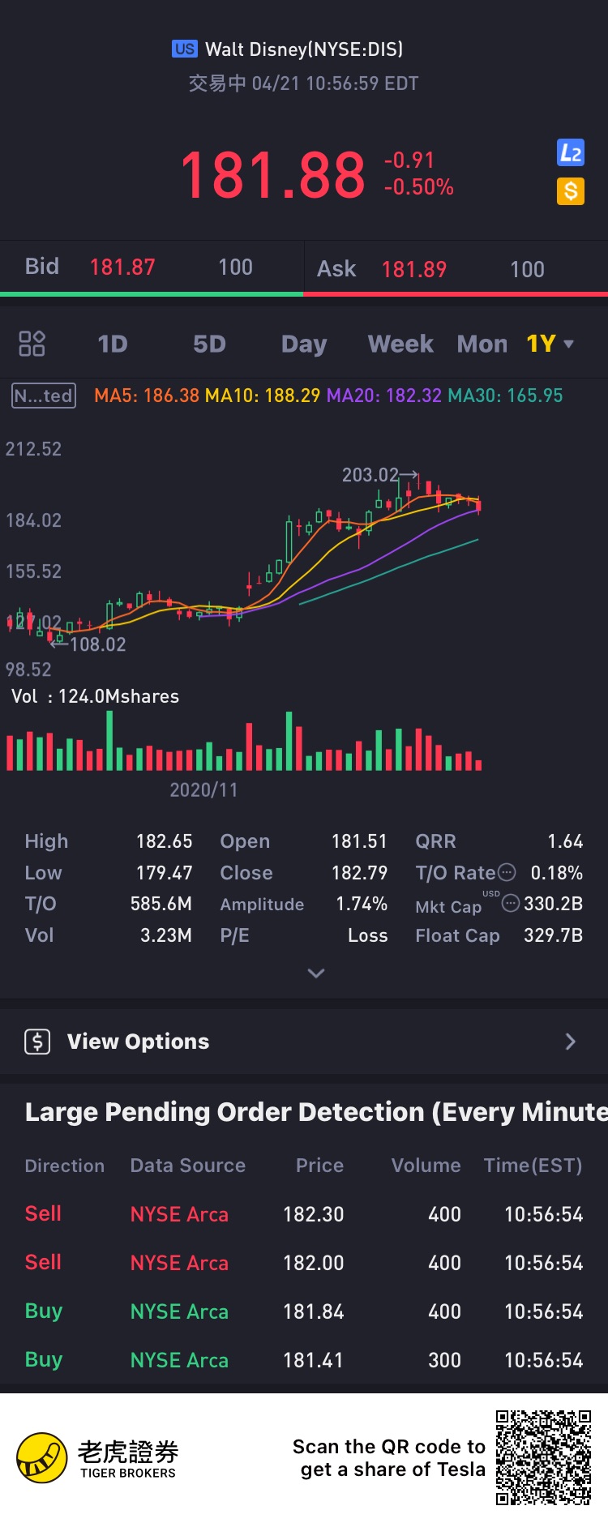Toggle the N...ted indicator box
This screenshot has width=608, height=1523.
tap(44, 396)
